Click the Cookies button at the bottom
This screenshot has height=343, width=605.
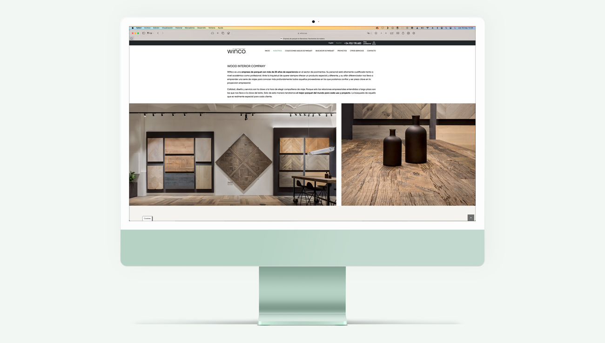point(147,218)
